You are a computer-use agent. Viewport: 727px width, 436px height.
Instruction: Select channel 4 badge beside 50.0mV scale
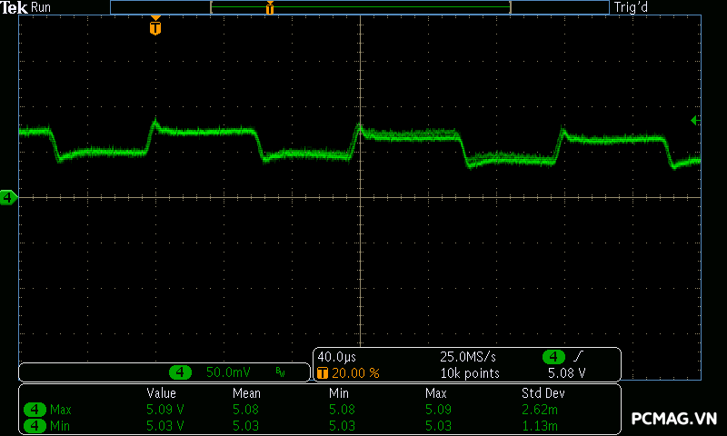(x=181, y=372)
